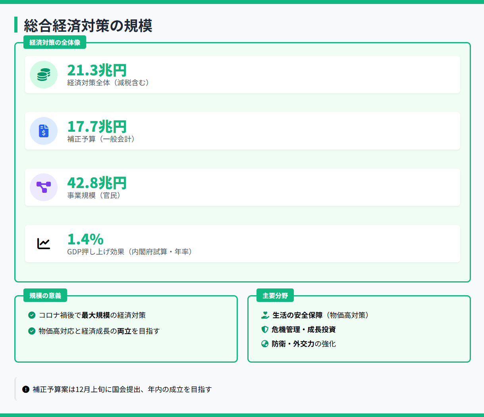Click the 21.3兆円 figure
The height and width of the screenshot is (417, 484).
click(96, 70)
